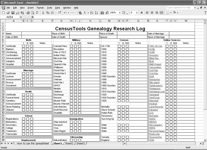Toggle Bold formatting
Viewport: 207px width, 150px height.
[x=142, y=13]
